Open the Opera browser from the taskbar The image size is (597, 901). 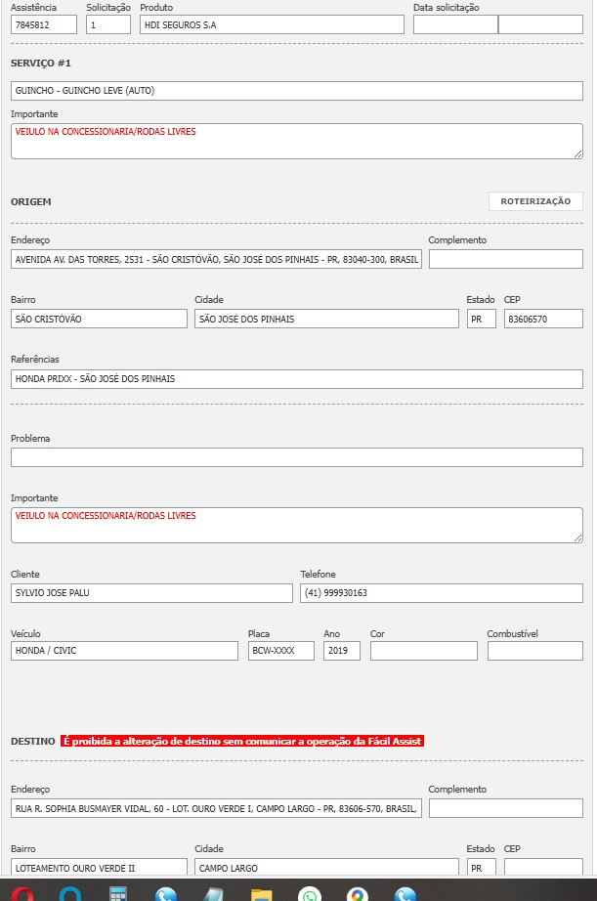pos(24,894)
